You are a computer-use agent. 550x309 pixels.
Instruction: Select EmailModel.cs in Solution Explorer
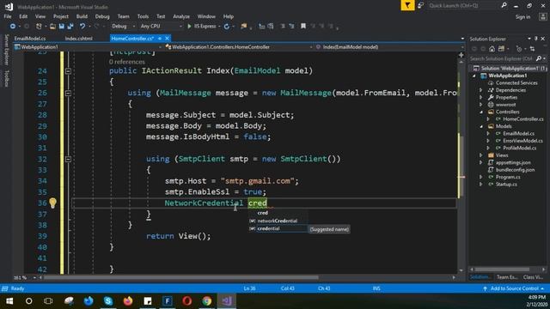coord(518,134)
